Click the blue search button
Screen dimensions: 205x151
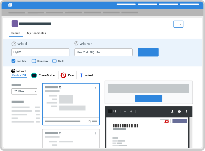148,52
